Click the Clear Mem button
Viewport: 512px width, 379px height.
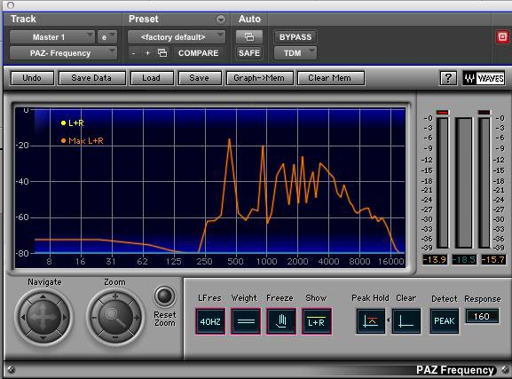tap(330, 78)
